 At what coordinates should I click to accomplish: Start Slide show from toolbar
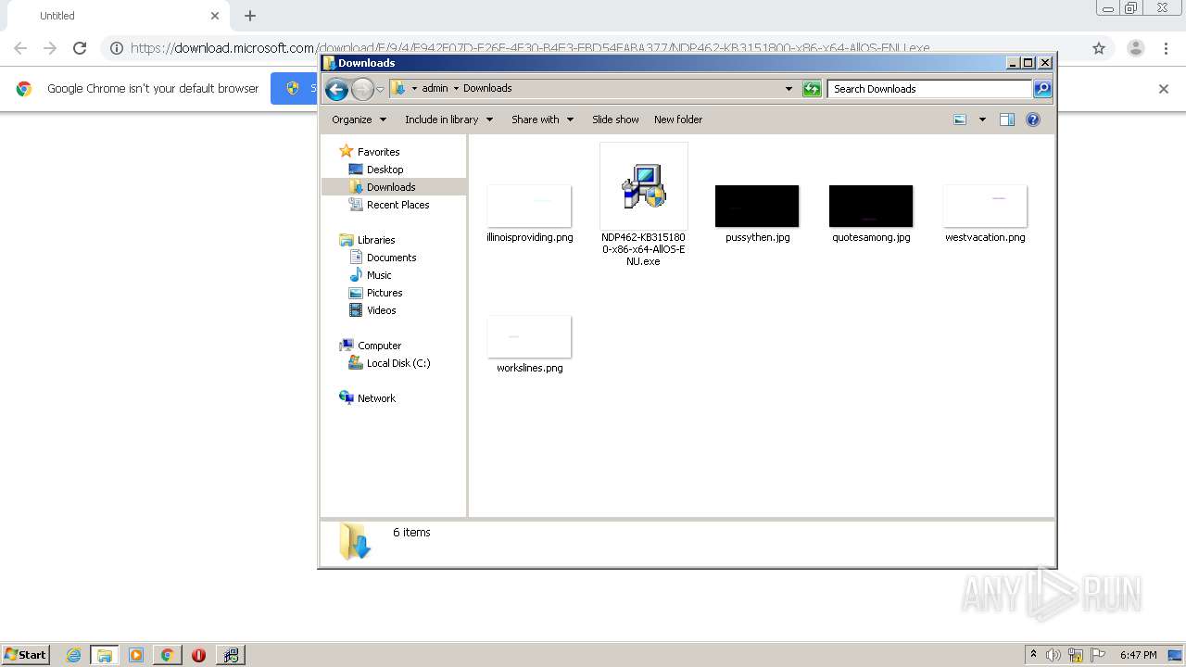pos(615,120)
